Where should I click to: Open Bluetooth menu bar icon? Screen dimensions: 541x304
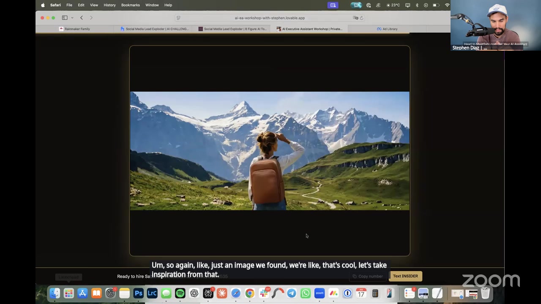click(417, 5)
